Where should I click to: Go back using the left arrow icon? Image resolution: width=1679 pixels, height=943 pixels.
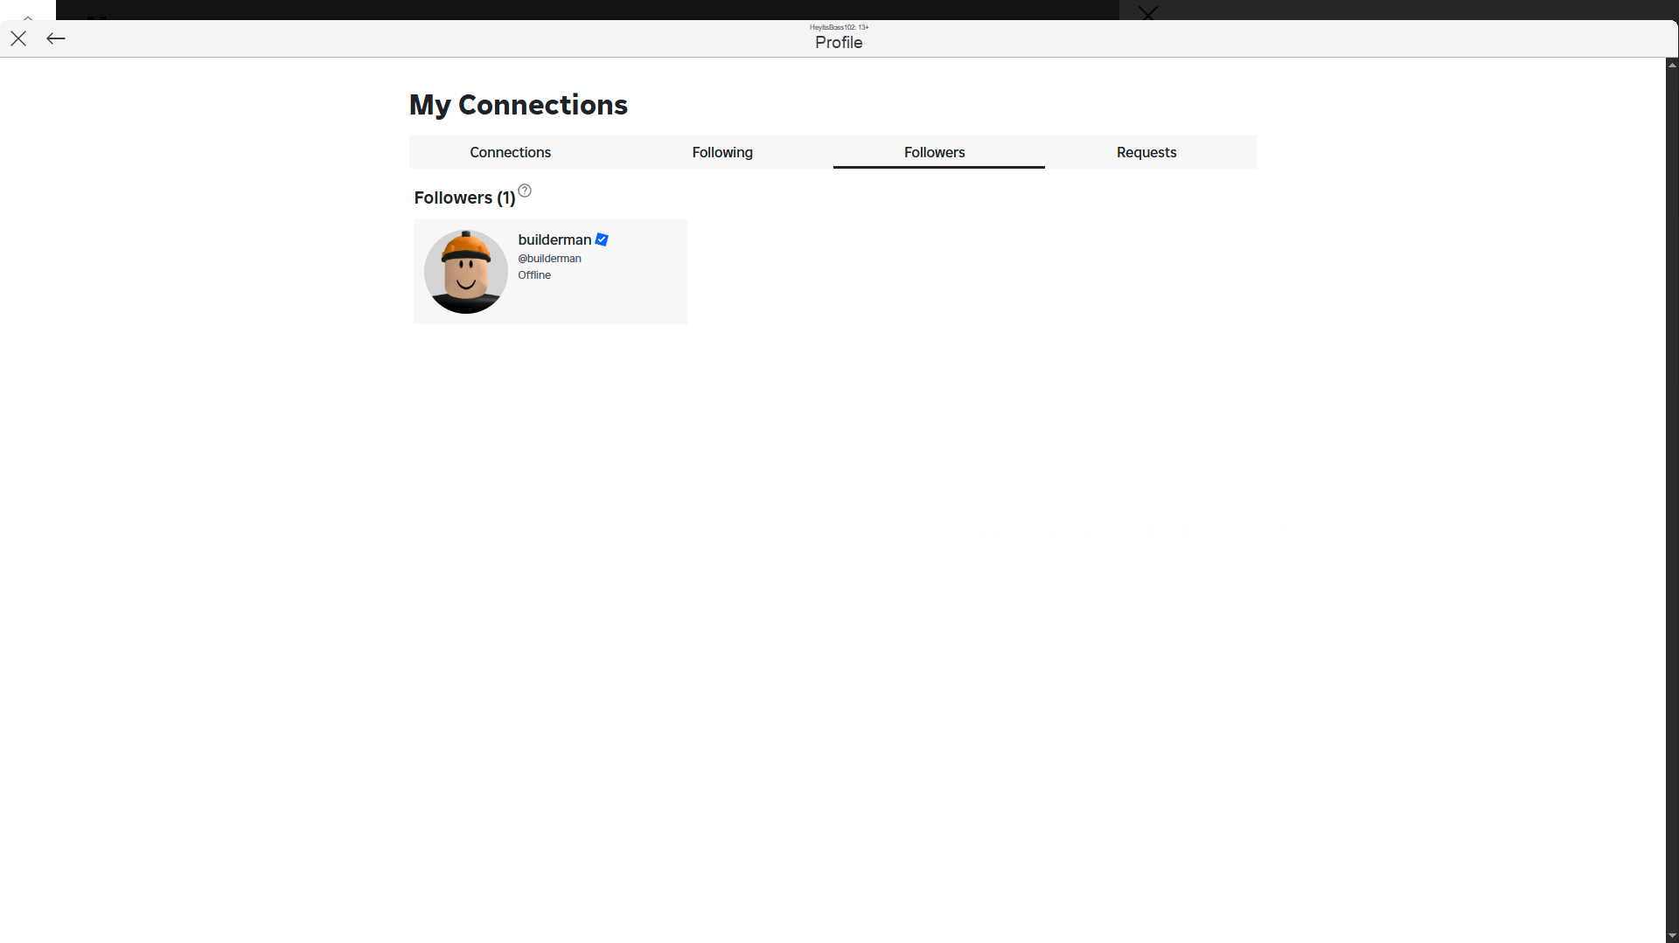pos(56,38)
